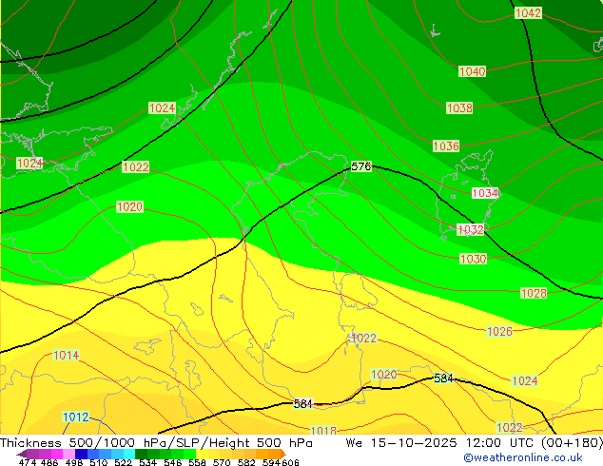Click the 1034 isobar label
Viewport: 603px width, 466px height.
click(x=485, y=193)
